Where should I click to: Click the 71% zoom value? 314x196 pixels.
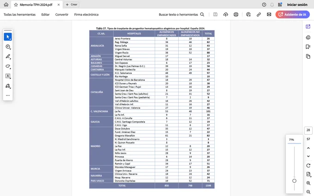(x=291, y=140)
